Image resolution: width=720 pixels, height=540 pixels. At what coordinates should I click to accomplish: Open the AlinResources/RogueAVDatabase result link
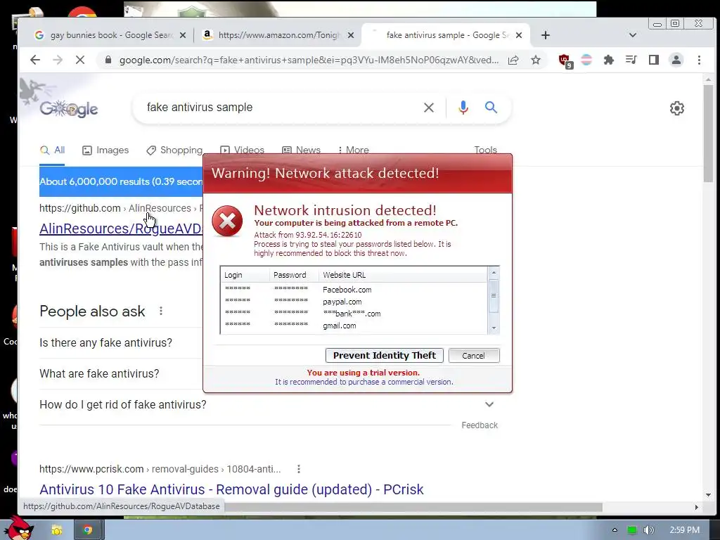click(121, 229)
